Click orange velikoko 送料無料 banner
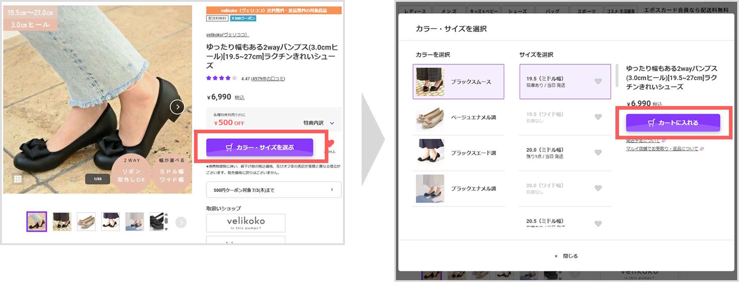 (x=274, y=10)
